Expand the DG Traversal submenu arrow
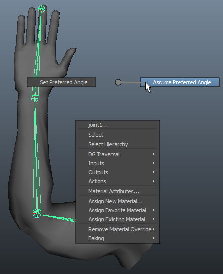 click(153, 154)
